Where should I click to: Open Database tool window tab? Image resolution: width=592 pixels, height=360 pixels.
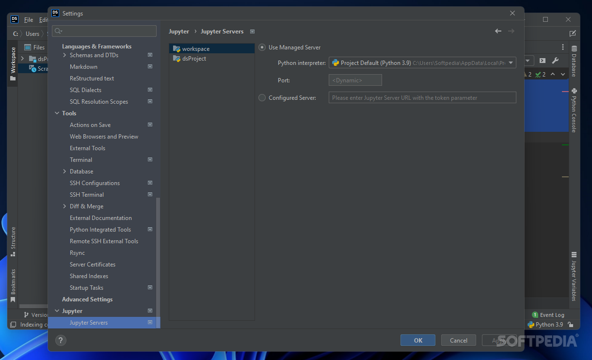[574, 61]
